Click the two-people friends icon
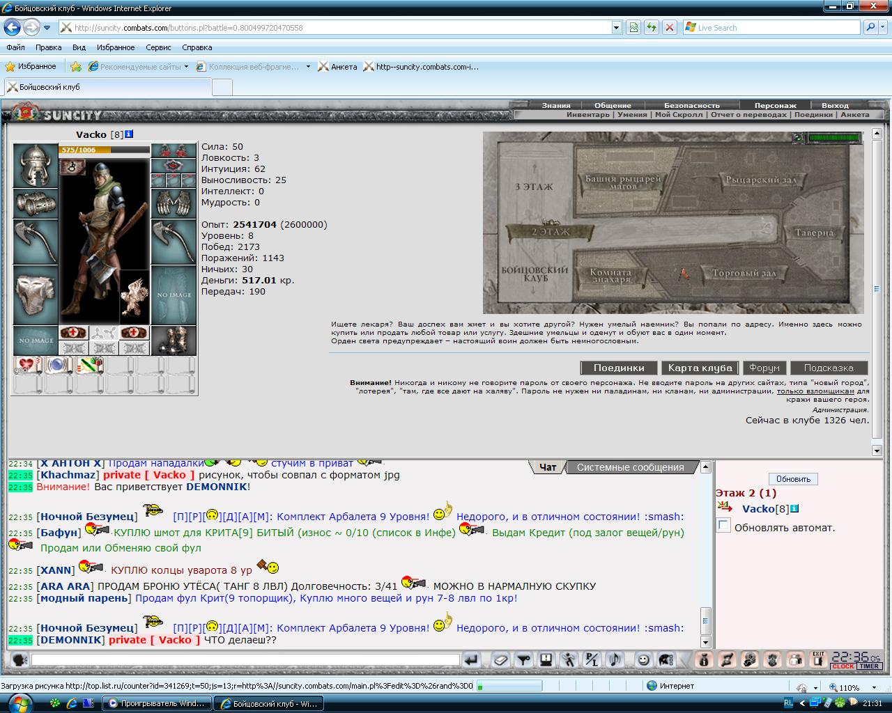Viewport: 892px width, 713px height. (795, 659)
